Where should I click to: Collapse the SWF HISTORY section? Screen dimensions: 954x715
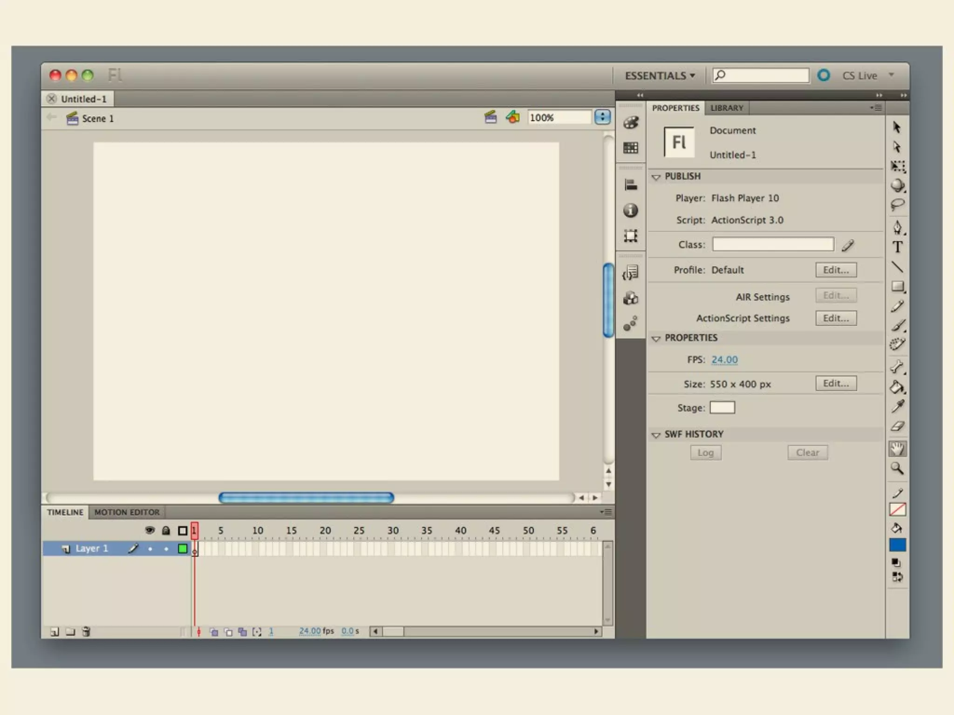point(656,435)
